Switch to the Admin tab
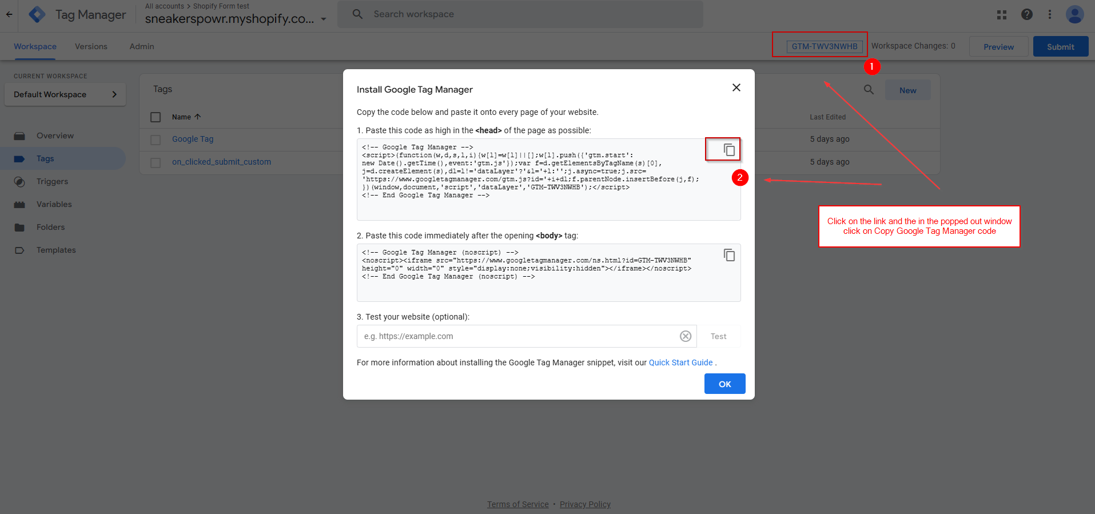 click(x=142, y=46)
